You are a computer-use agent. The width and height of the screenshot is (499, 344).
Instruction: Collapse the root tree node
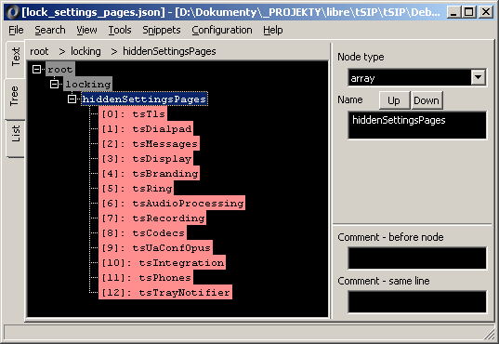click(36, 69)
